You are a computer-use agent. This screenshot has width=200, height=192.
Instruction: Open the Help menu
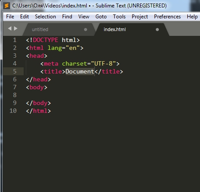tap(192, 17)
